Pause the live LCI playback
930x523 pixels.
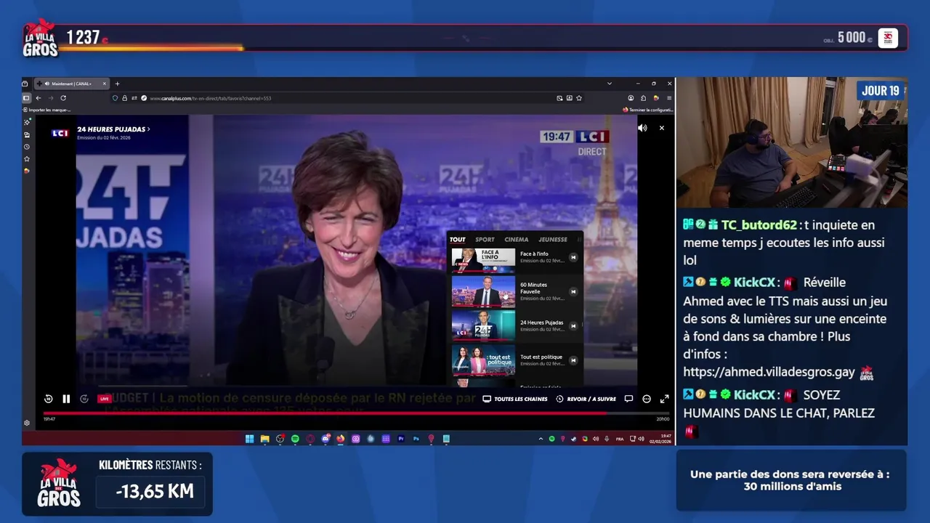(66, 399)
